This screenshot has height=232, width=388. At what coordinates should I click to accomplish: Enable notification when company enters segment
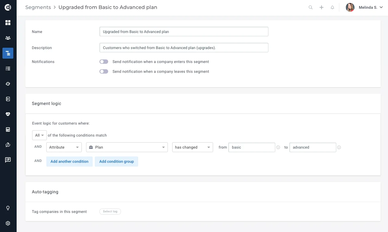104,62
